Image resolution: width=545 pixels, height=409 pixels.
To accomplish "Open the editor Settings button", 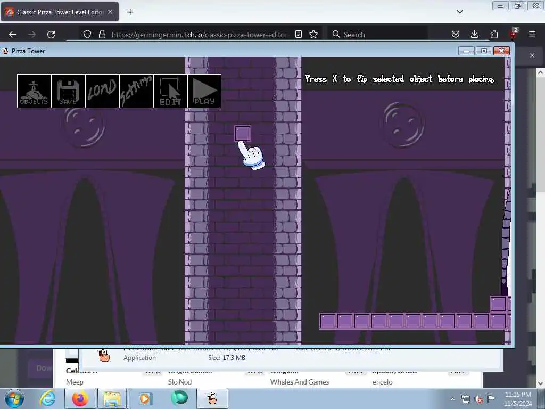I will [x=136, y=91].
